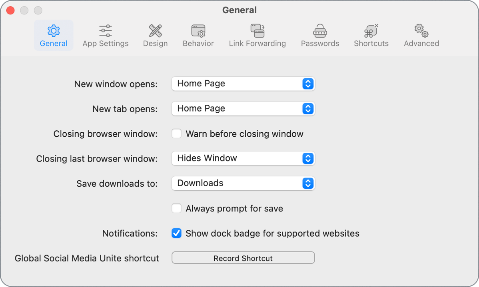
Task: Minimize the General preferences window
Action: click(x=24, y=10)
